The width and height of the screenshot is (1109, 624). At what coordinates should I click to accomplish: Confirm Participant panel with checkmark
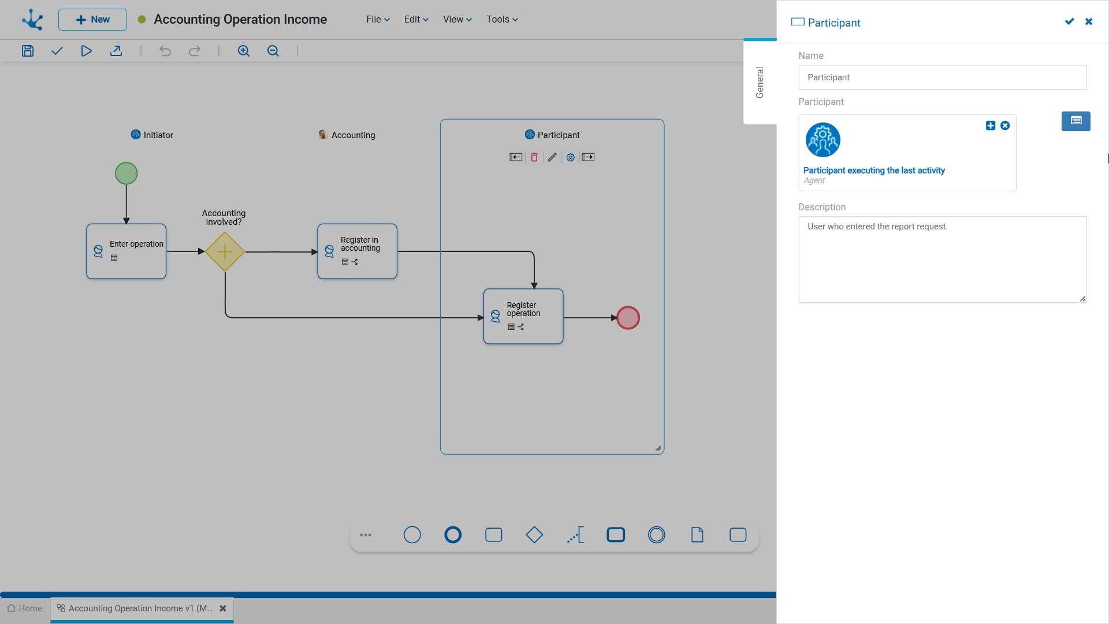[x=1070, y=21]
